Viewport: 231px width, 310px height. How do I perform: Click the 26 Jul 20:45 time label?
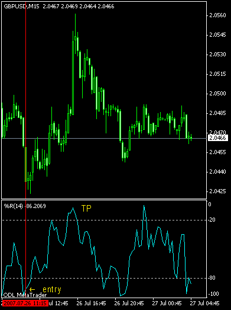tap(129, 303)
